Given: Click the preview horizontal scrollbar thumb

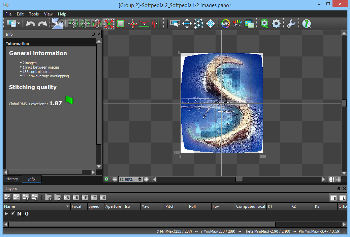Looking at the screenshot, I should click(239, 179).
